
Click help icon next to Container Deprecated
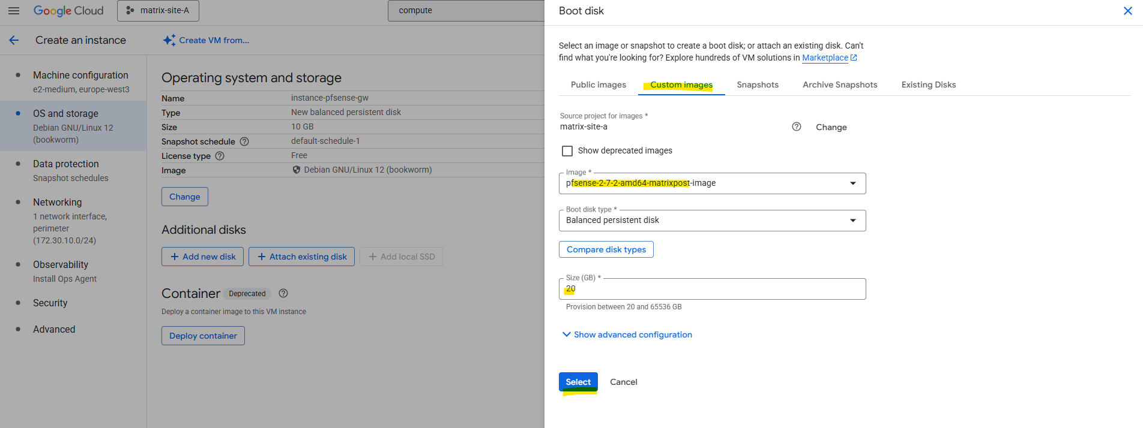coord(283,293)
